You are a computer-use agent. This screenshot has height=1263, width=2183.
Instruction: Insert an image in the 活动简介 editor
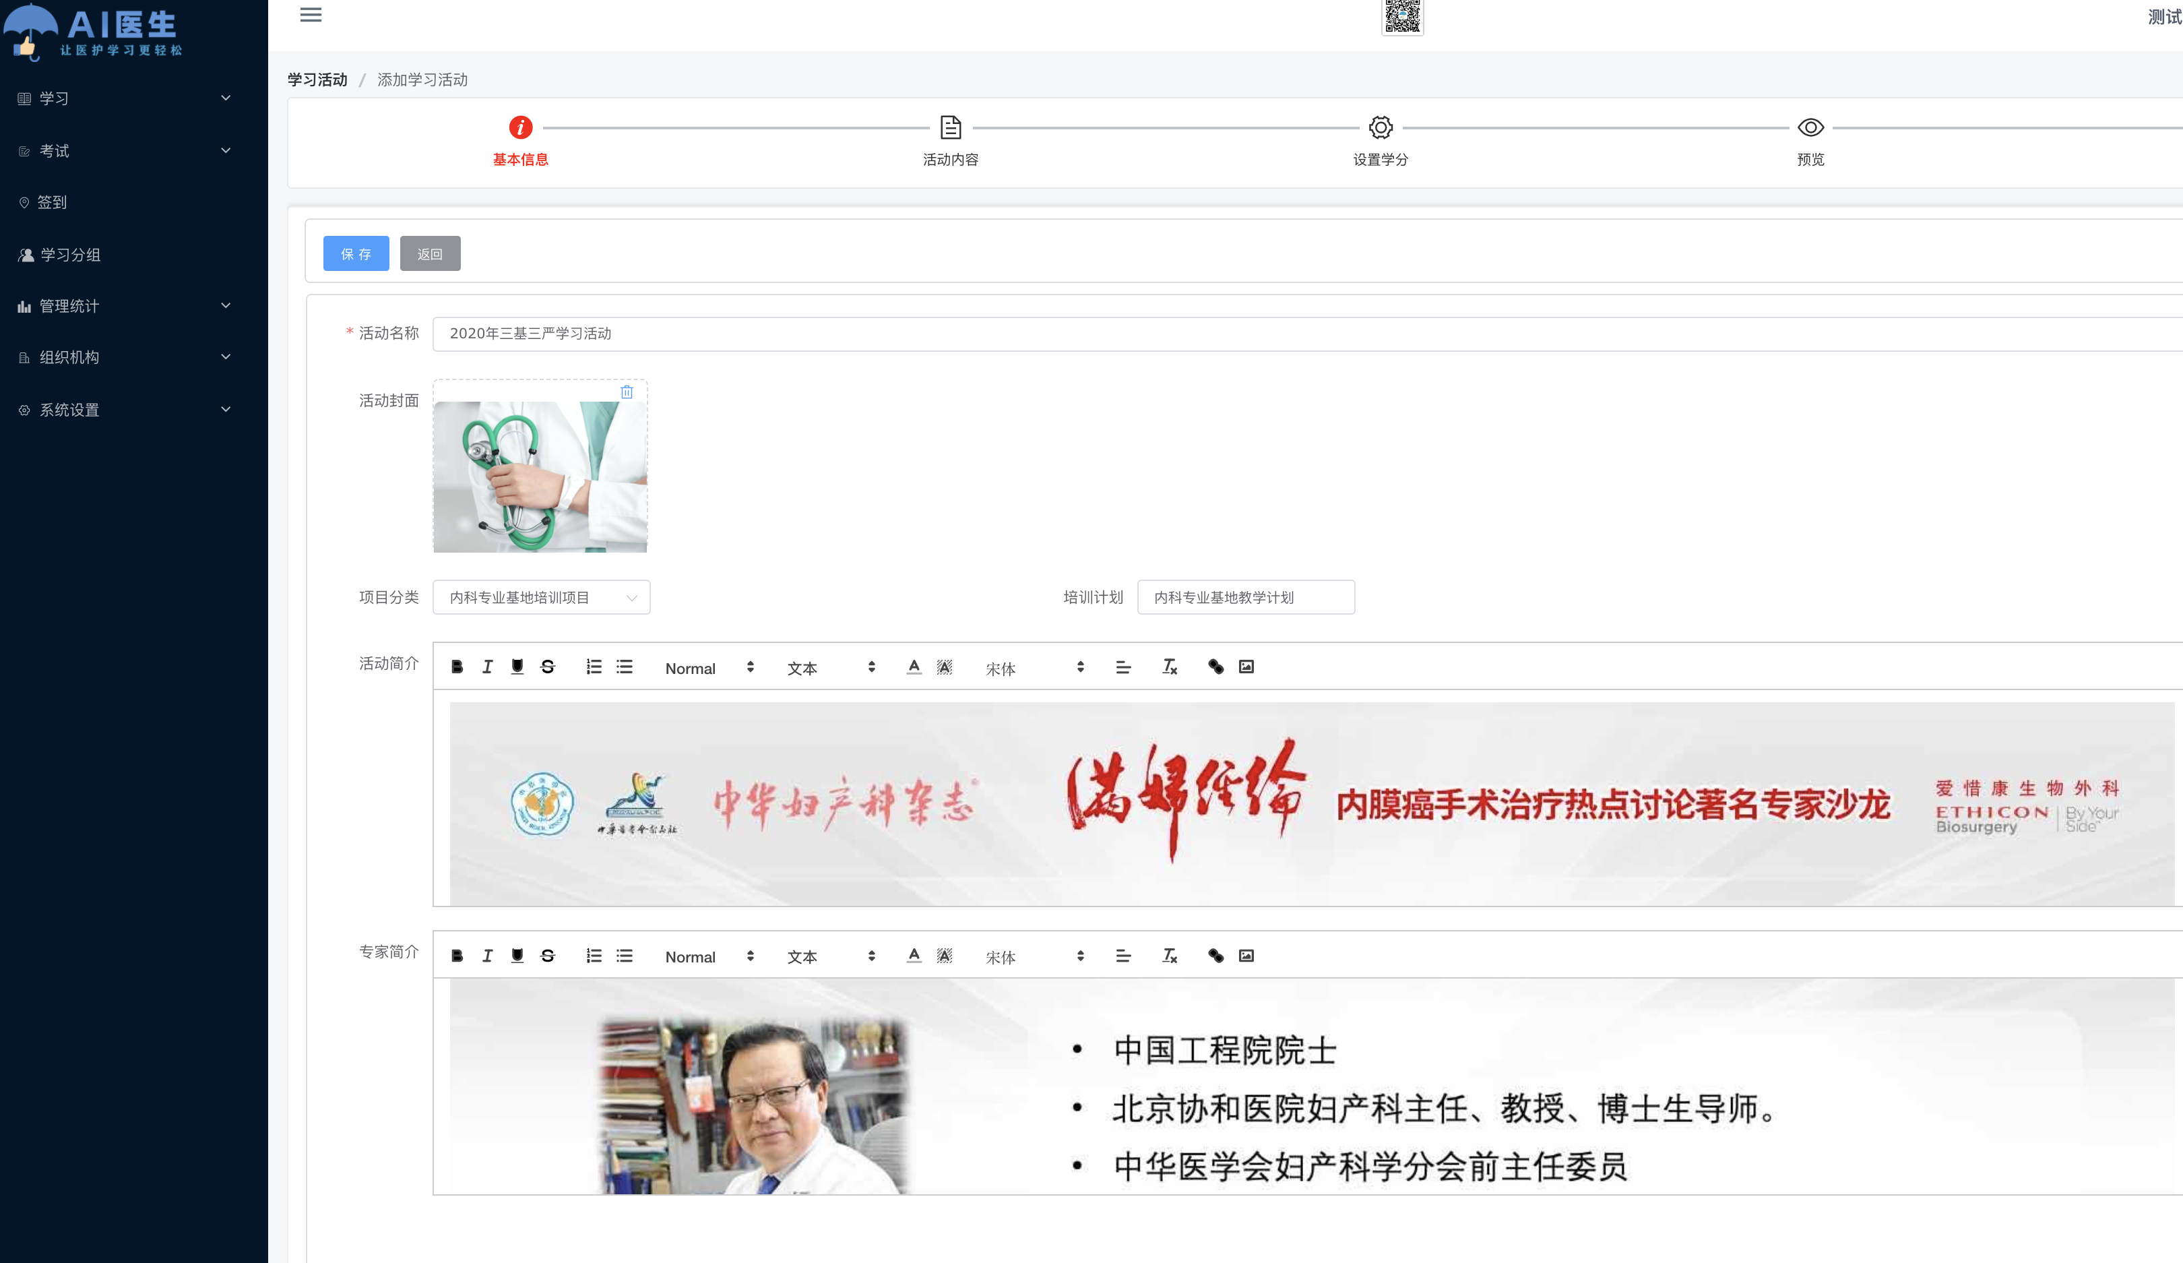(x=1246, y=667)
